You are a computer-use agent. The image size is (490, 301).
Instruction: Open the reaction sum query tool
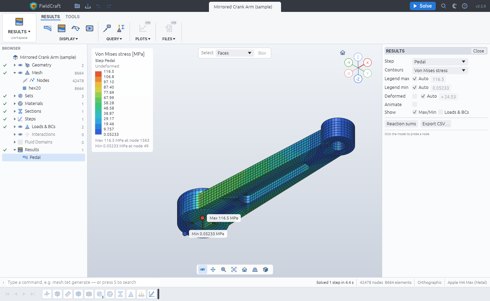[121, 28]
